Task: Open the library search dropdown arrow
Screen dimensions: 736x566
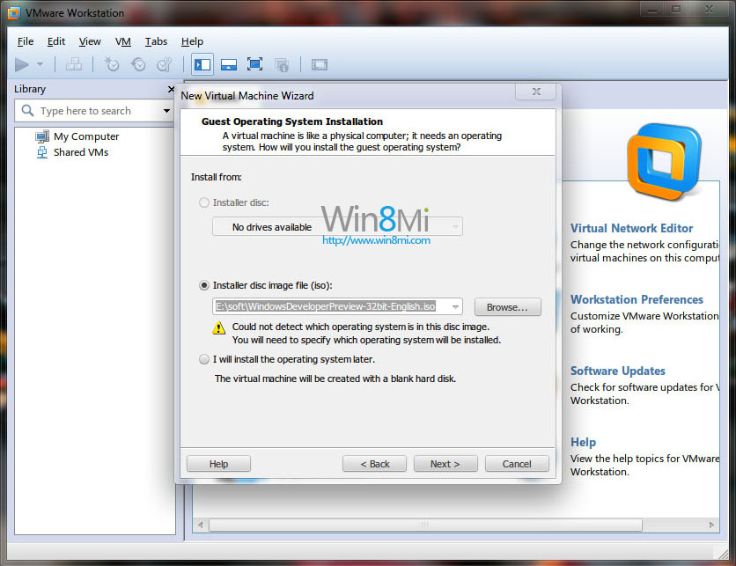Action: [x=166, y=111]
